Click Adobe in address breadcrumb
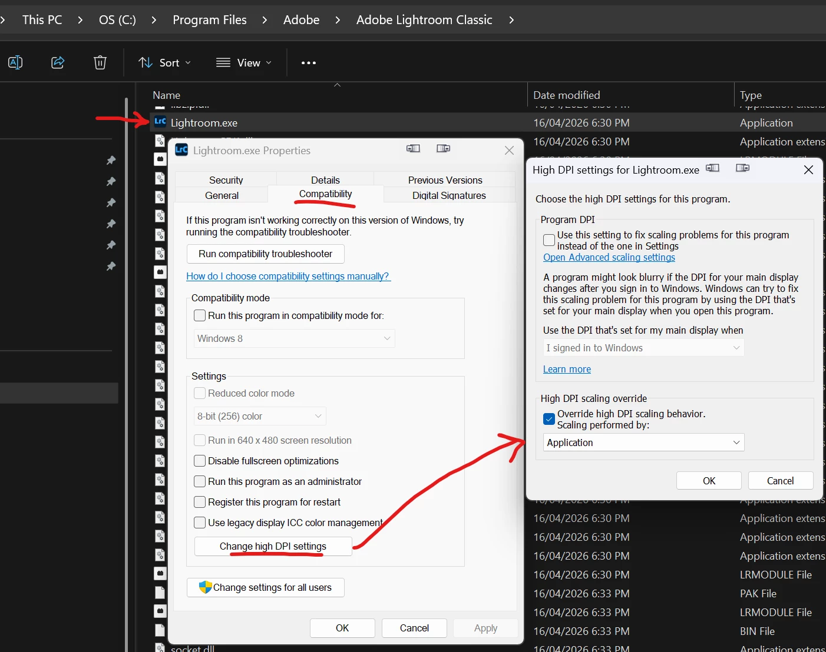The image size is (826, 652). pos(301,20)
